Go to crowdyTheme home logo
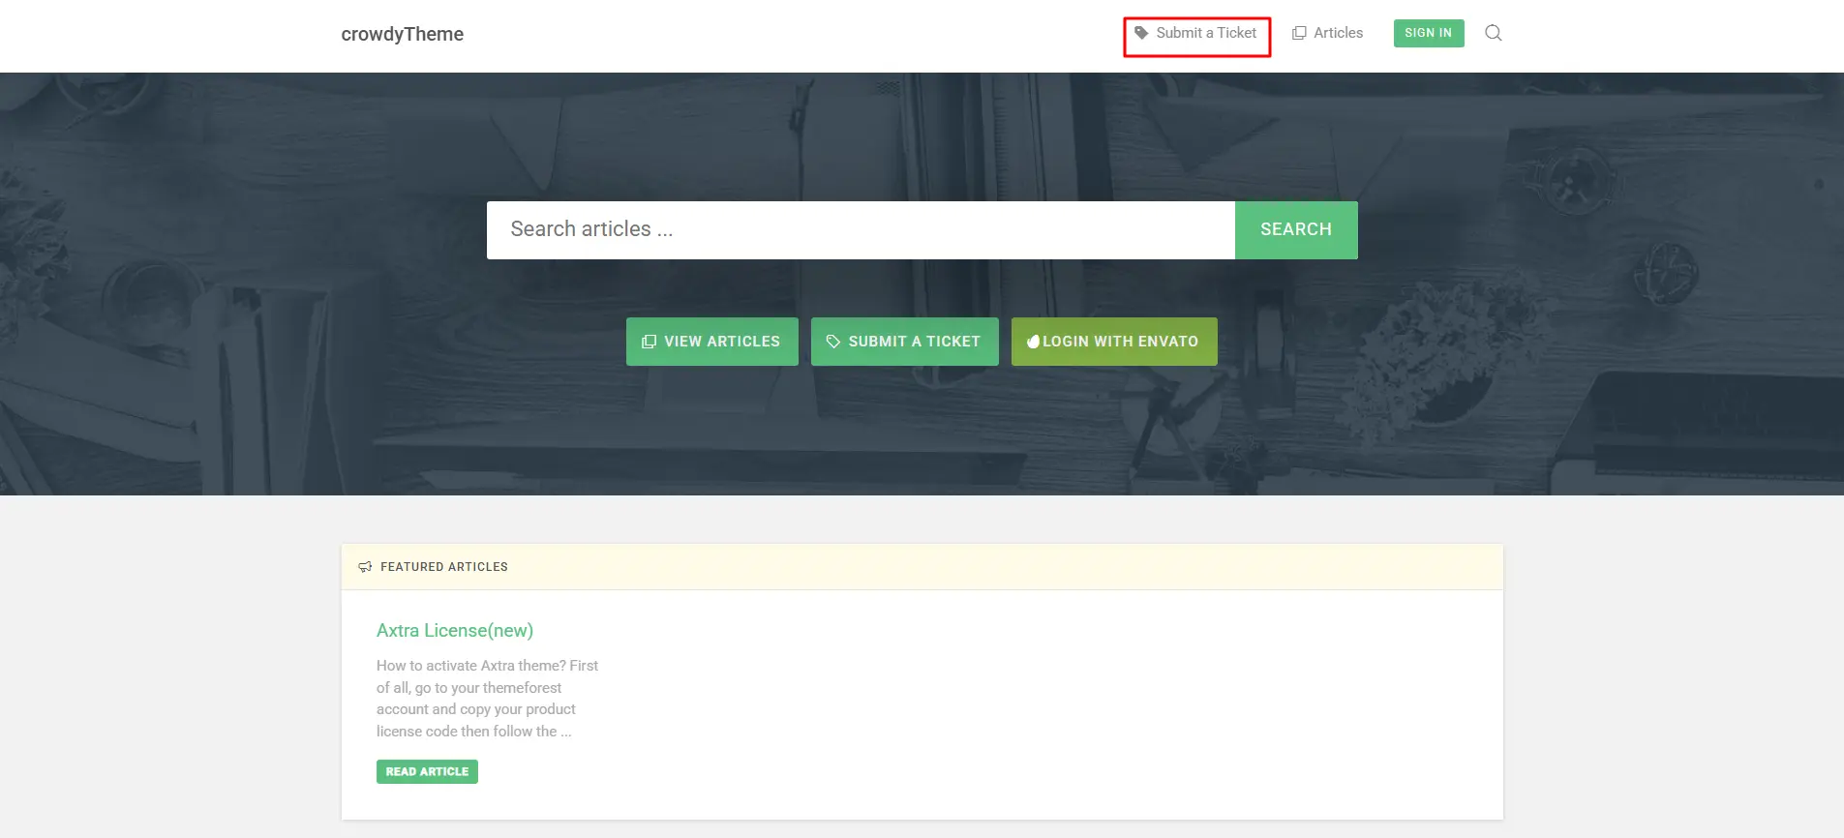Image resolution: width=1844 pixels, height=838 pixels. pos(403,34)
